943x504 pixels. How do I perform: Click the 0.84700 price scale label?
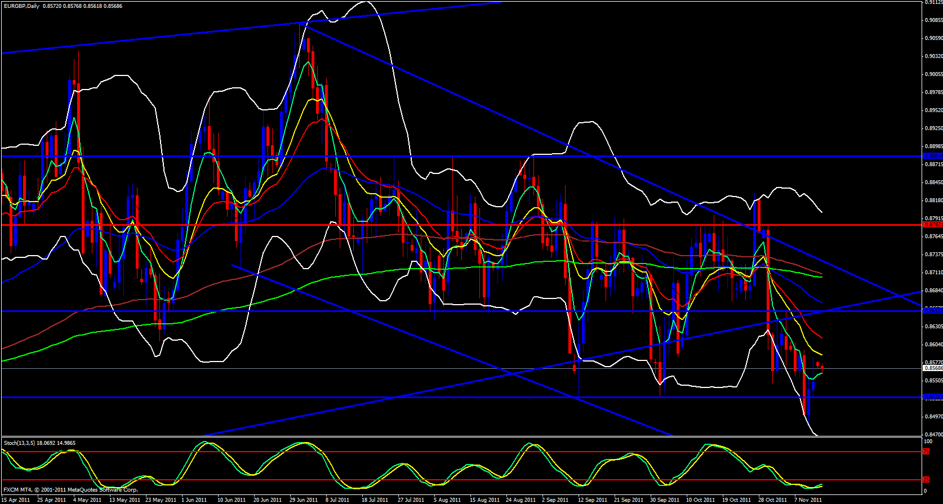[933, 435]
